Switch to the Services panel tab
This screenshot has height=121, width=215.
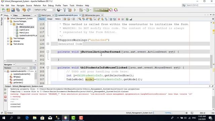click(x=27, y=15)
